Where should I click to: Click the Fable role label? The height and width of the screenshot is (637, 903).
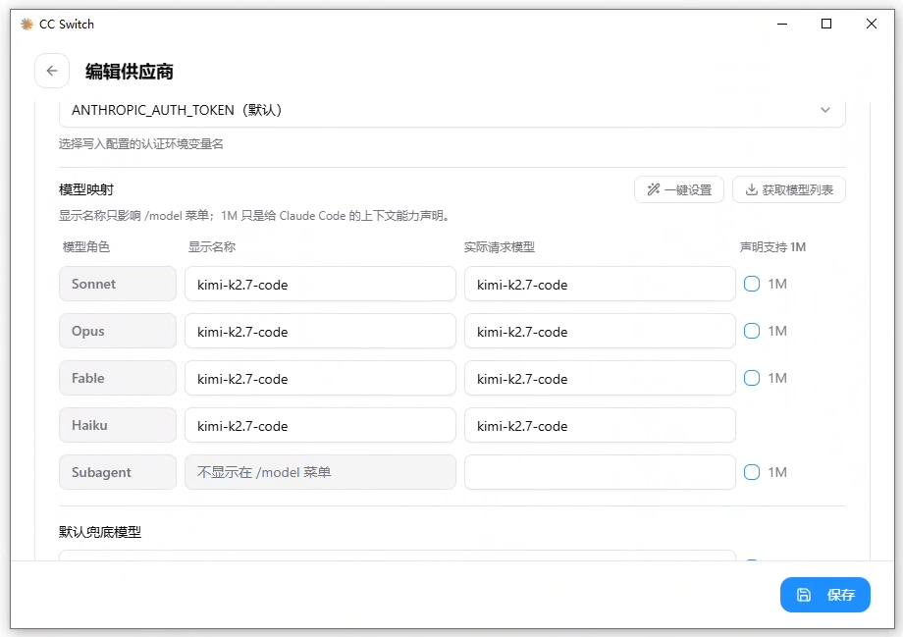pyautogui.click(x=118, y=379)
